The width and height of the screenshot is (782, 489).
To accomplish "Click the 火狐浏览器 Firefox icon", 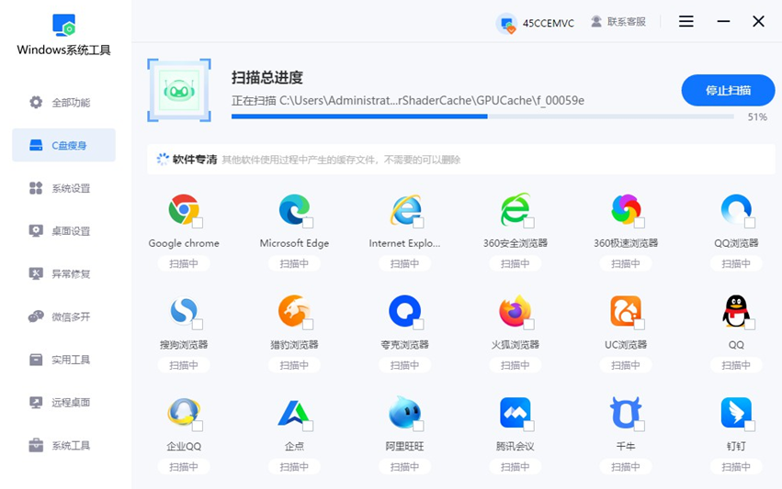I will tap(516, 311).
